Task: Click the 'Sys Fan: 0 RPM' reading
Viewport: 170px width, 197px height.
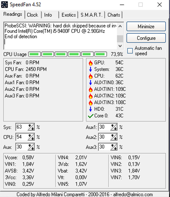Action: pyautogui.click(x=22, y=63)
